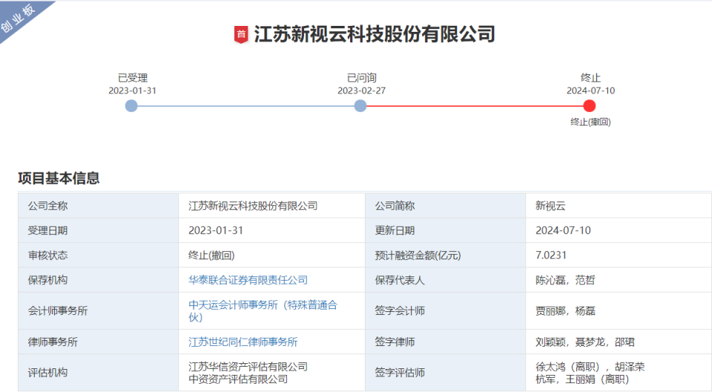
Task: Click the appraiser 中资资产评估有限公司 text
Action: [x=238, y=379]
